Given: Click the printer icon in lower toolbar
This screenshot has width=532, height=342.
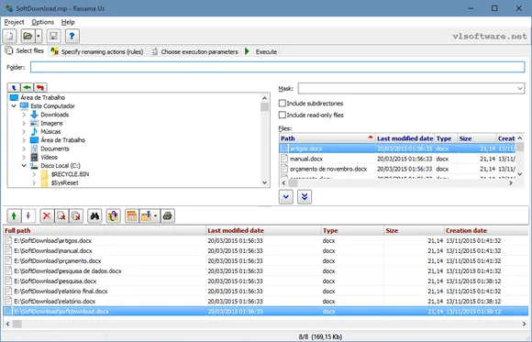Looking at the screenshot, I should (x=168, y=215).
